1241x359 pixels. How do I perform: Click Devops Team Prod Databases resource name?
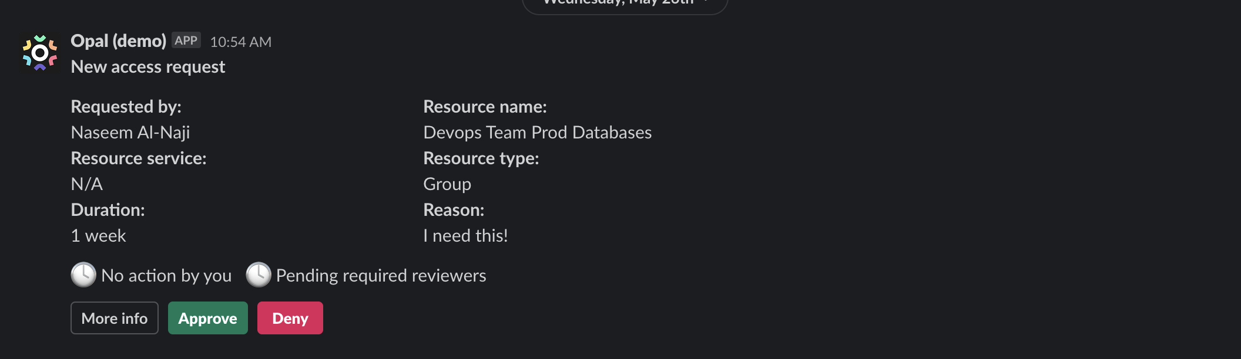(x=538, y=133)
